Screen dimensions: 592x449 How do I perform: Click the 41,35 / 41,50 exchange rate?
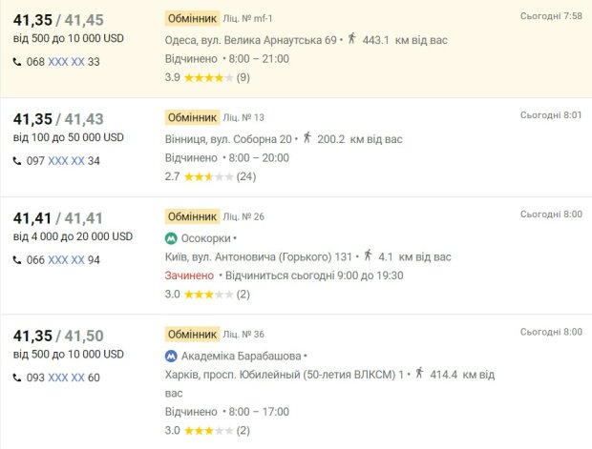tap(58, 336)
